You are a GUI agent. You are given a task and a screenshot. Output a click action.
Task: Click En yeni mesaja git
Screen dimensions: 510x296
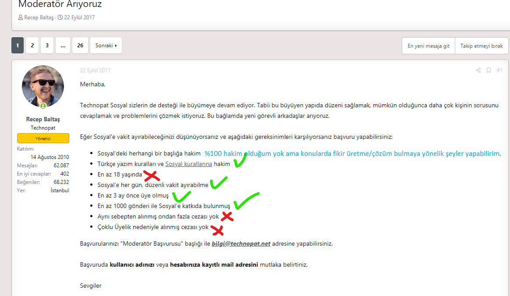tap(429, 46)
